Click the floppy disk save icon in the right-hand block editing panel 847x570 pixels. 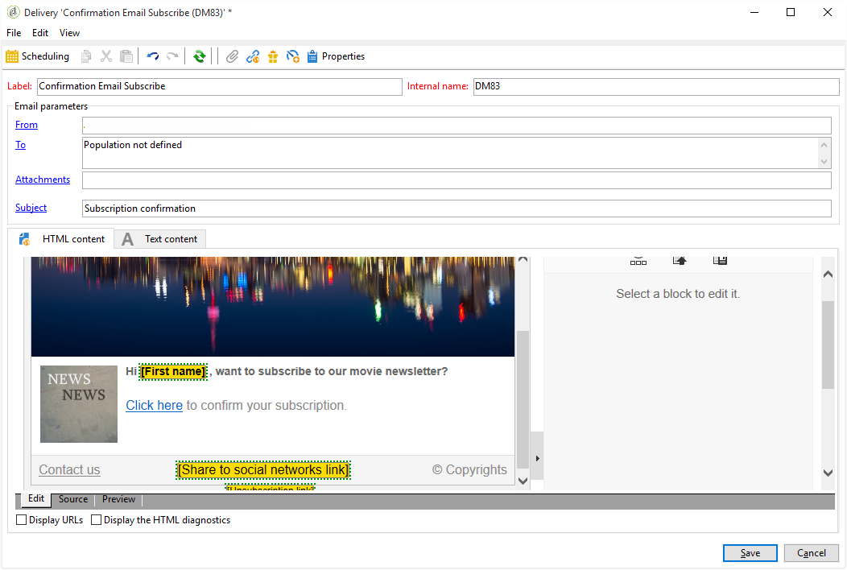click(720, 261)
